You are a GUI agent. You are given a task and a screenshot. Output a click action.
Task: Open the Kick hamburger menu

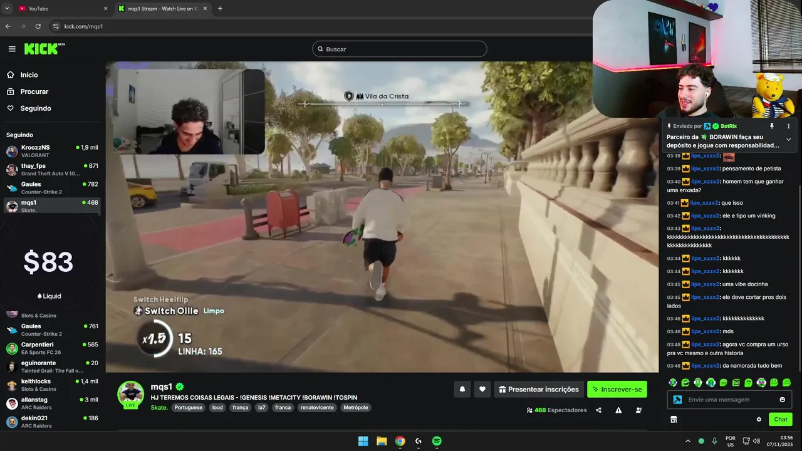(x=12, y=49)
